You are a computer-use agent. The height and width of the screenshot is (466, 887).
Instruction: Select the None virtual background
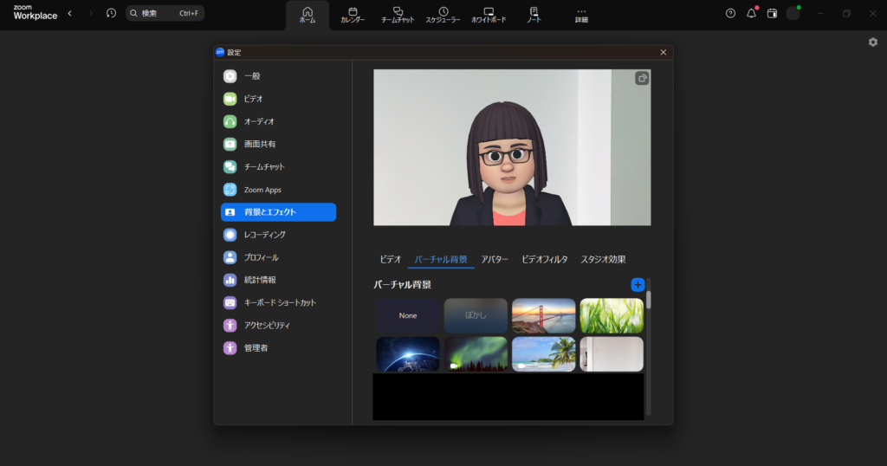[408, 315]
